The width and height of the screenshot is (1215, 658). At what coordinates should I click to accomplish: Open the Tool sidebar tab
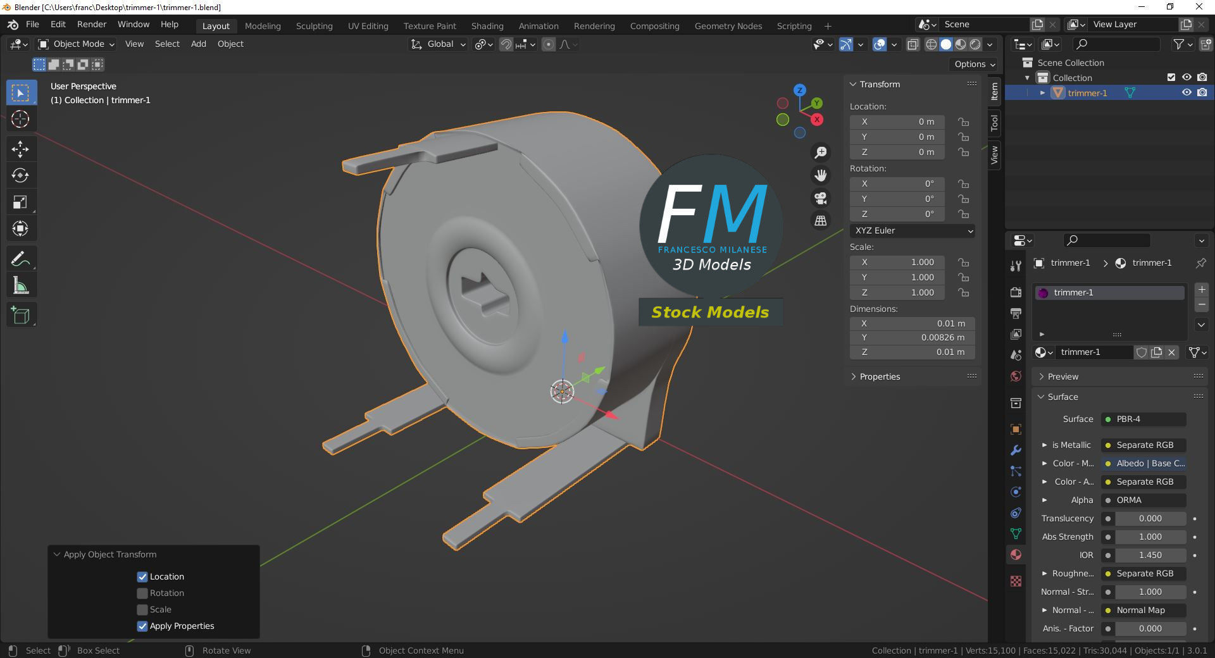tap(994, 123)
